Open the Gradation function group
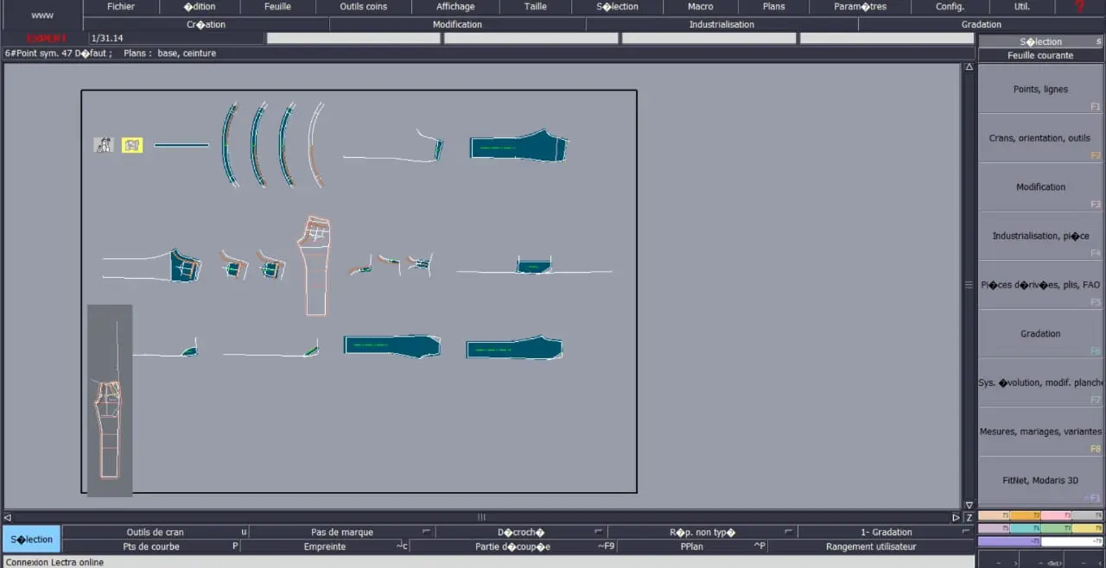Viewport: 1106px width, 568px height. [1040, 334]
